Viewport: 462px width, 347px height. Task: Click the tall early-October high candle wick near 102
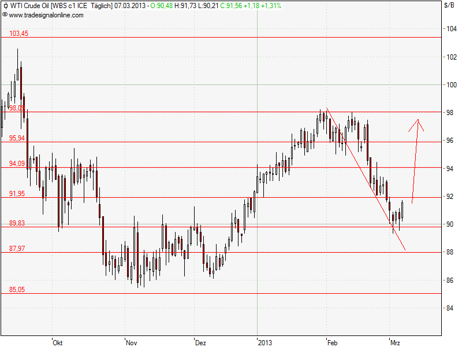coord(17,65)
